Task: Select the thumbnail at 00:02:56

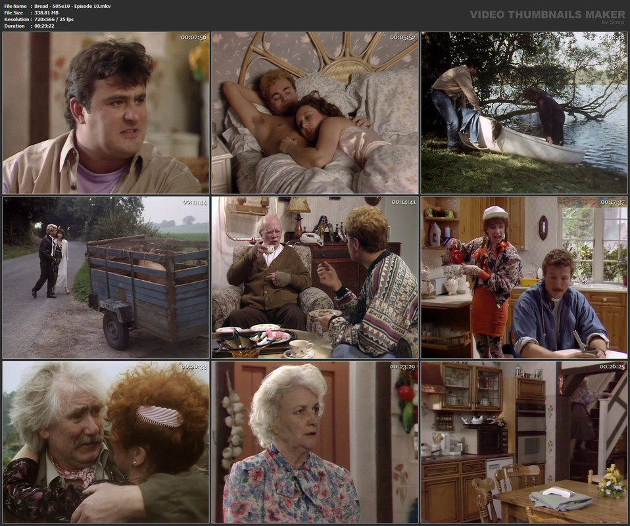Action: click(x=106, y=113)
